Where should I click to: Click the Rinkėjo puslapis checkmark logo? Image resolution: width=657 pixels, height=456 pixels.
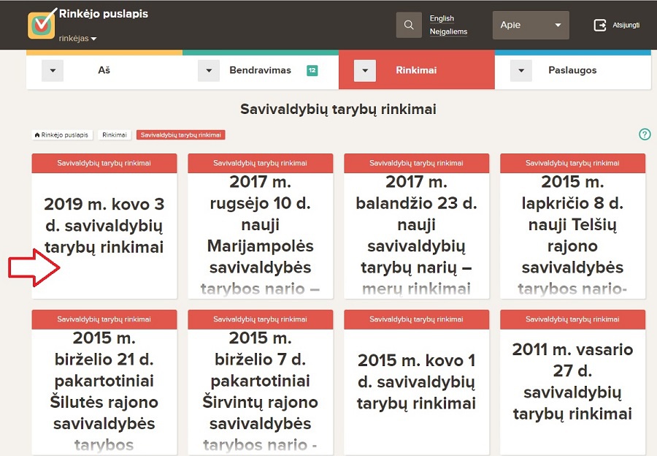point(42,24)
